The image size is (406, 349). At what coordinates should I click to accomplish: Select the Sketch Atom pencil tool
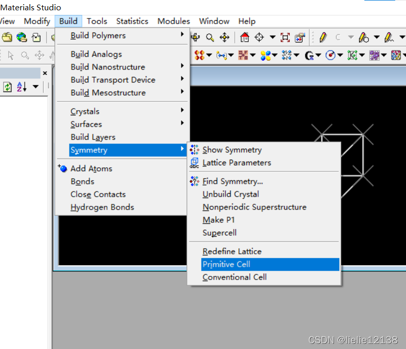(323, 38)
